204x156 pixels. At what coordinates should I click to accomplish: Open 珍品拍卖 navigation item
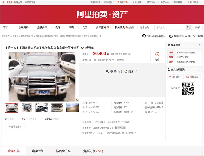pyautogui.click(x=144, y=28)
